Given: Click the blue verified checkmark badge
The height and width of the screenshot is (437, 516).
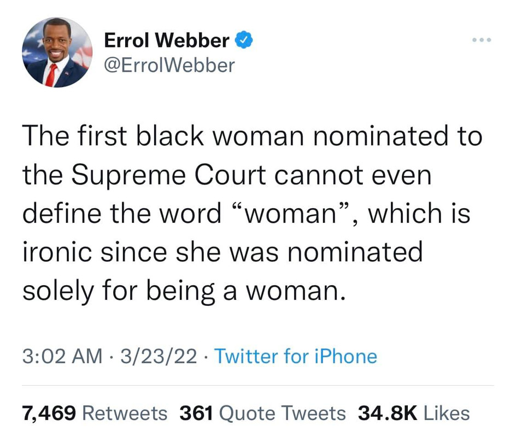Looking at the screenshot, I should 244,40.
